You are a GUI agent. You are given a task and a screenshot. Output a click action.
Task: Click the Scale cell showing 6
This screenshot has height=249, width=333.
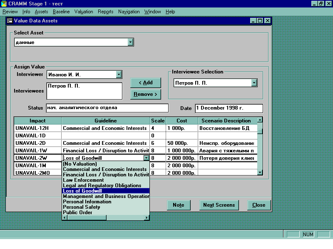pyautogui.click(x=158, y=143)
